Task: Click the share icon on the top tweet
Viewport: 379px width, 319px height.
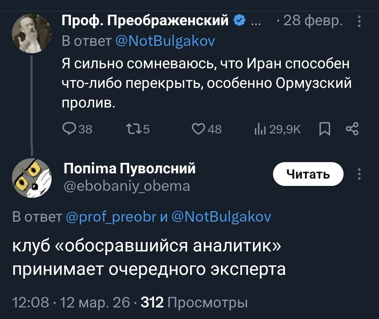Action: (x=352, y=129)
